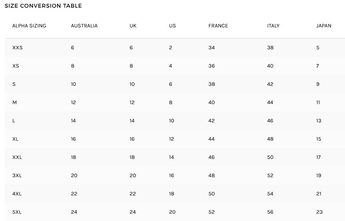This screenshot has width=345, height=221.
Task: Click the US column header
Action: coord(172,26)
